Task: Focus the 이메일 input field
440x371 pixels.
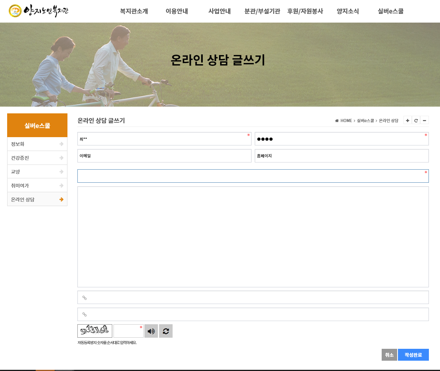Action: click(x=164, y=156)
